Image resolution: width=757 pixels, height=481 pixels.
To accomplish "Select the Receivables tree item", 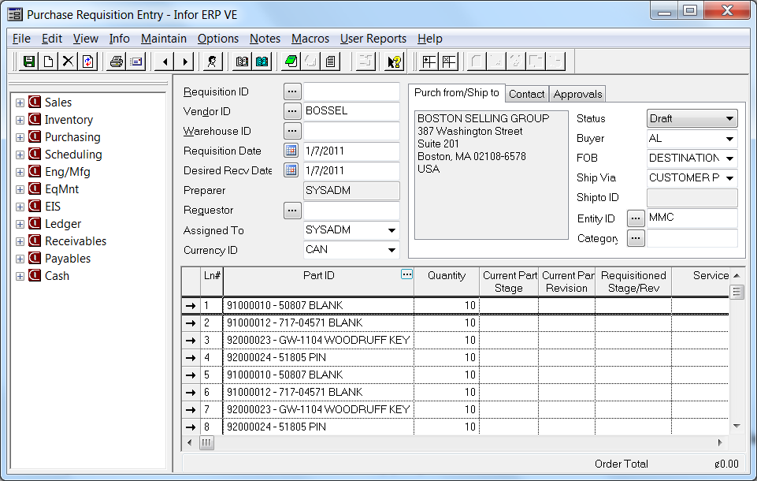I will click(76, 241).
